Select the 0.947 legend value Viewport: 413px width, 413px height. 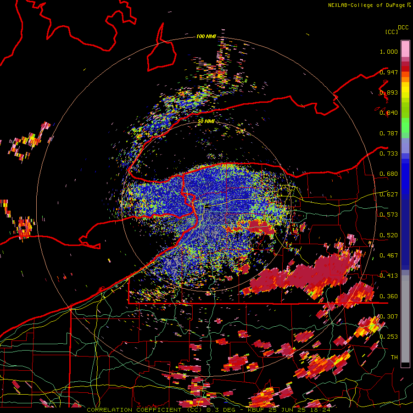click(389, 72)
